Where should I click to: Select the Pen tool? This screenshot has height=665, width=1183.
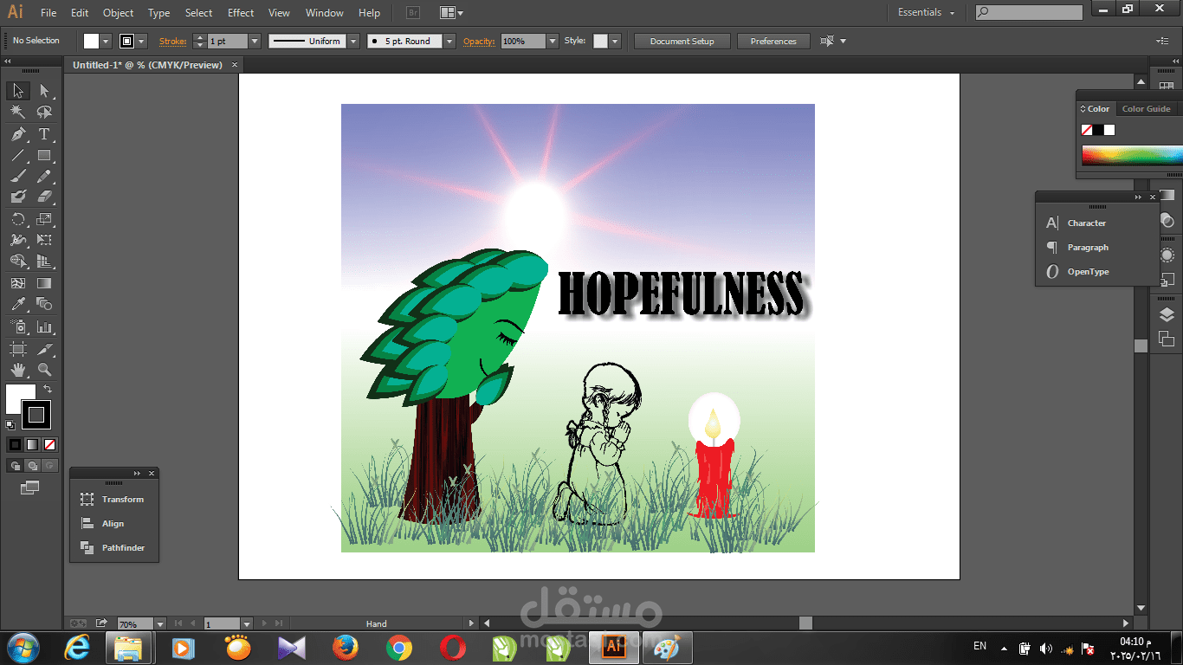(18, 134)
